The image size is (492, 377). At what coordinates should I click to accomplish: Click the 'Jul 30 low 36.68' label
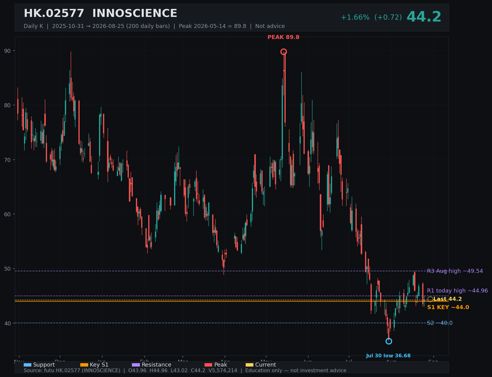[388, 356]
